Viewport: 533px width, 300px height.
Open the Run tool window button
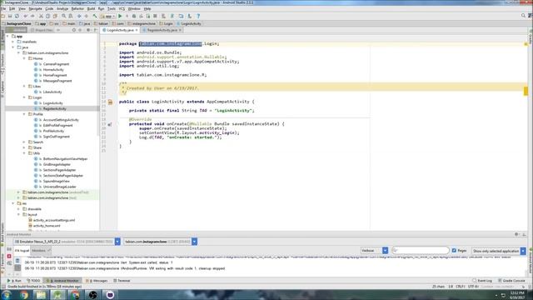click(x=14, y=281)
